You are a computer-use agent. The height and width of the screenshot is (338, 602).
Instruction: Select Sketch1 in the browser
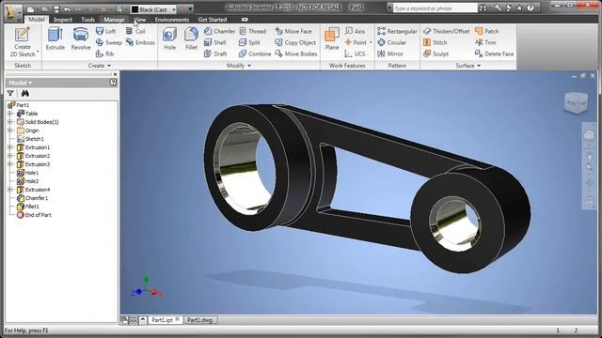point(30,139)
